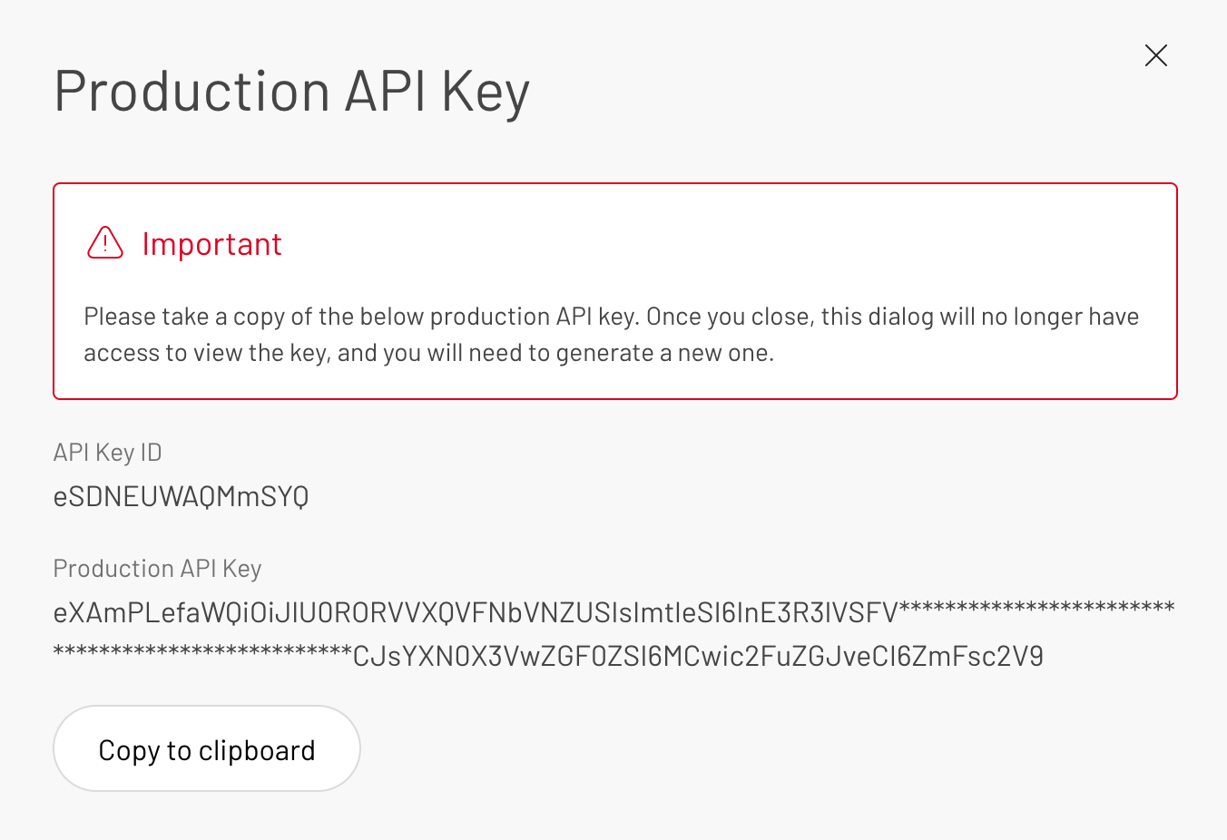Click the word Important next to the icon
The height and width of the screenshot is (840, 1227).
[211, 244]
